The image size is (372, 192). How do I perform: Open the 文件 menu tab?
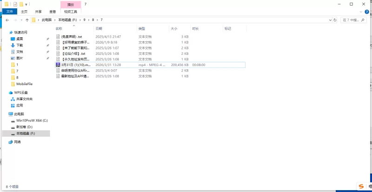coord(10,11)
